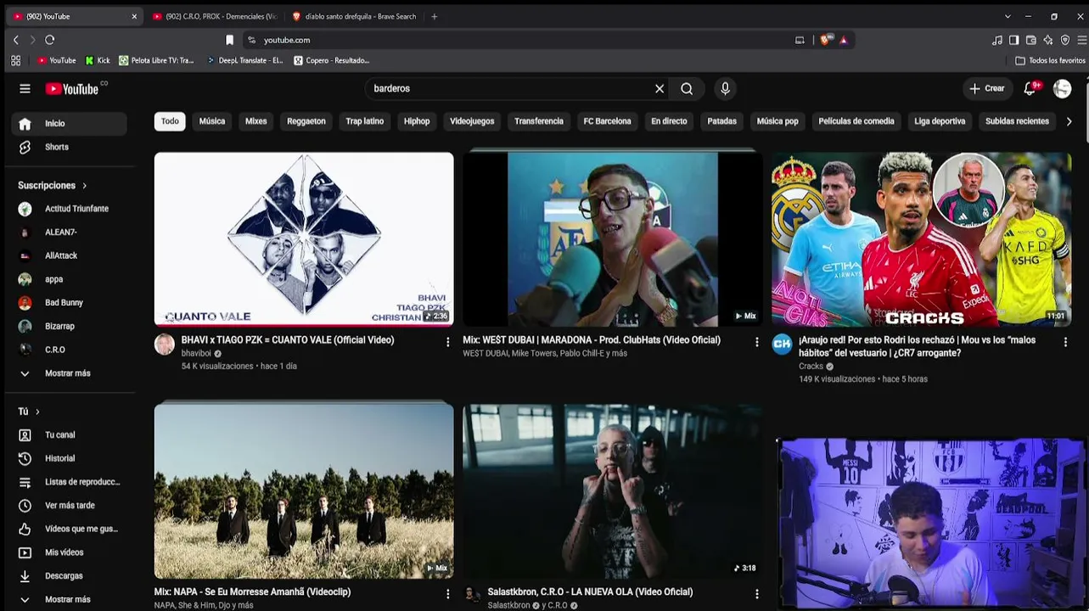Select the Música filter chip
Screen dimensions: 1089x611
[x=212, y=121]
